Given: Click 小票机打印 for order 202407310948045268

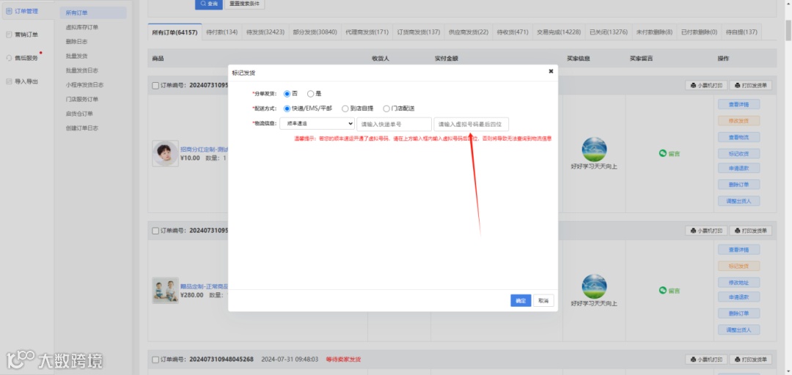Looking at the screenshot, I should (706, 360).
